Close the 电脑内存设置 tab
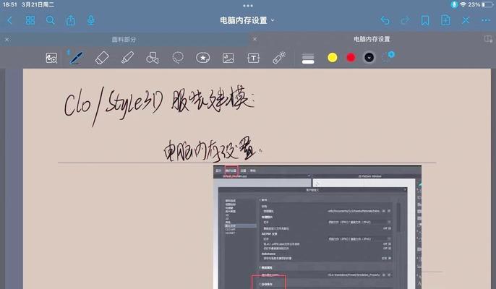Screen dimensions: 496x289 [255, 39]
